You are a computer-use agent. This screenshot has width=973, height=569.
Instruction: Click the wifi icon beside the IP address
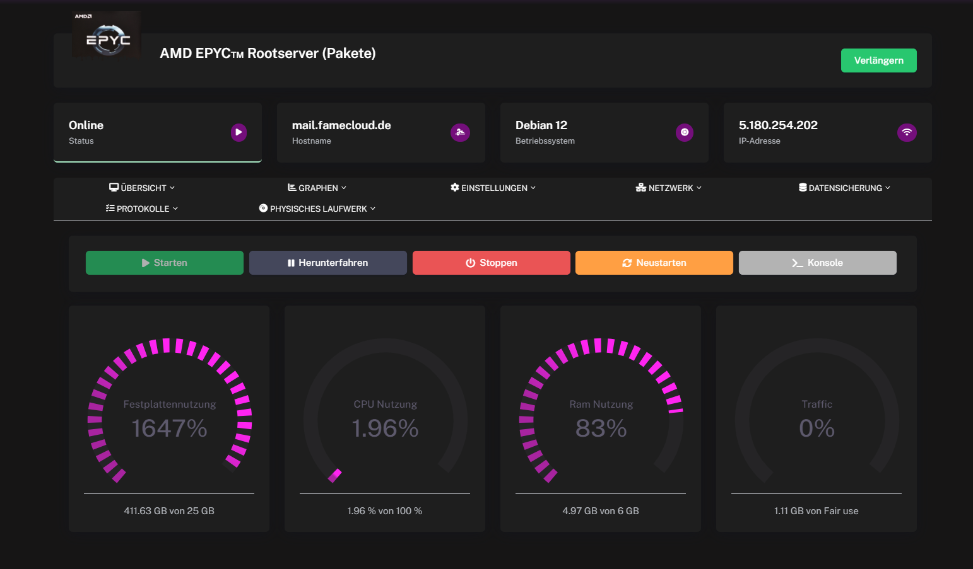tap(907, 132)
